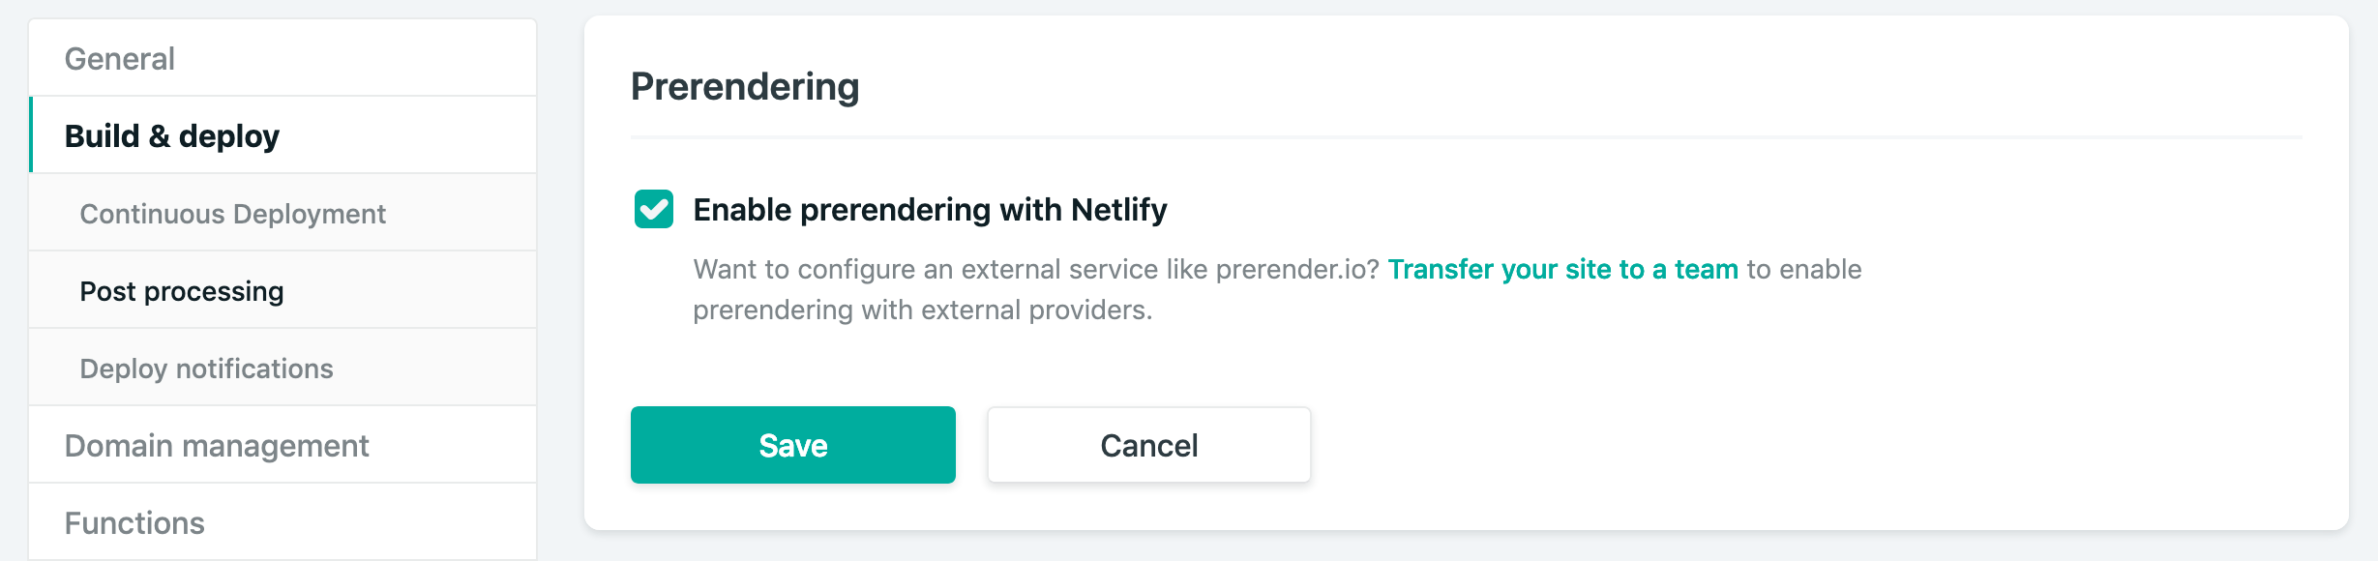Click the divider line under Prerendering heading

[1466, 138]
